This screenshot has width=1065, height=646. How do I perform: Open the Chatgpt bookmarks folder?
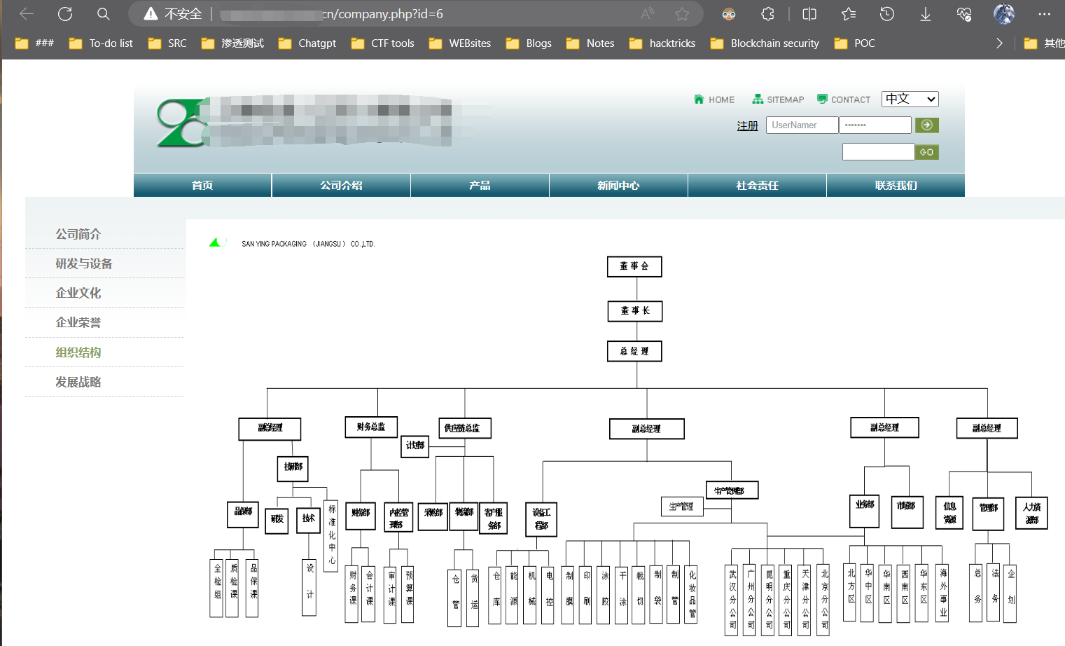307,43
